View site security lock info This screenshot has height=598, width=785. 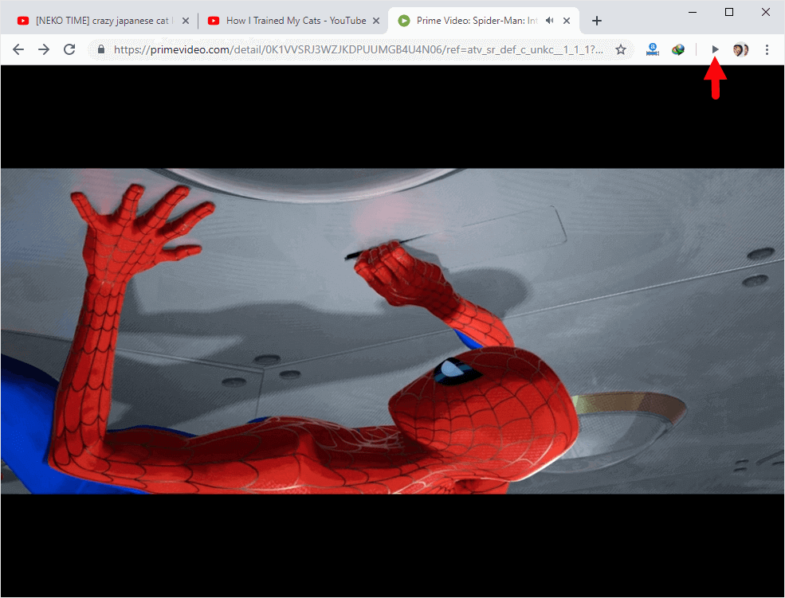pos(101,49)
